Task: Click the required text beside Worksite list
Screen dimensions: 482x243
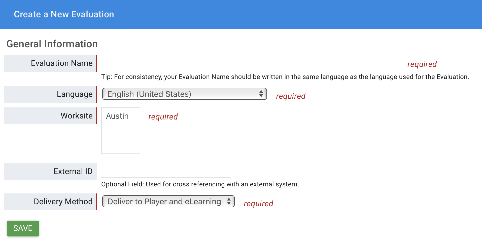Action: (x=163, y=117)
